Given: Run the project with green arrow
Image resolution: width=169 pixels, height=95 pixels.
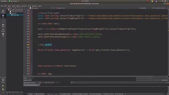Looking at the screenshot, I should (x=3, y=86).
